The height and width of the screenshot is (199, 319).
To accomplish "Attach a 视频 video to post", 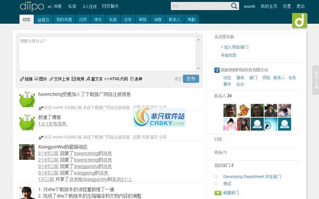I will point(78,79).
